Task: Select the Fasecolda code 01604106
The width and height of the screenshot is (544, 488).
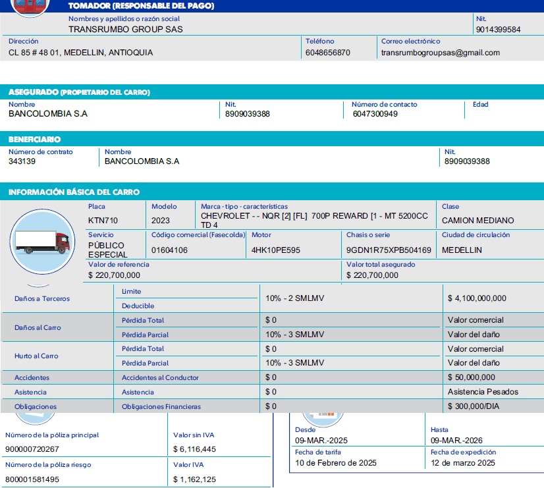Action: pos(169,250)
